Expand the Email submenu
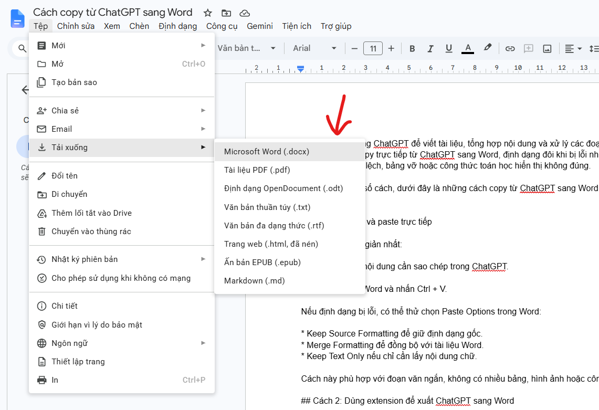599x410 pixels. [x=121, y=129]
